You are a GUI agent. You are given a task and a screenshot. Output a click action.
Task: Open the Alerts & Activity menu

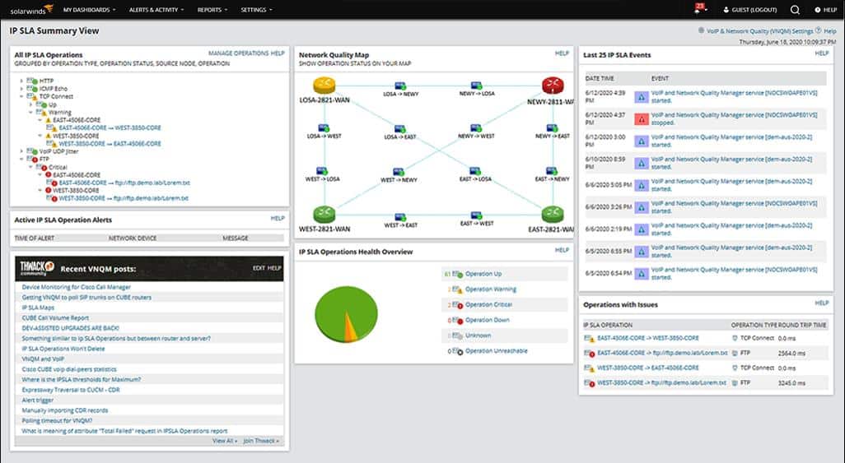pos(156,10)
